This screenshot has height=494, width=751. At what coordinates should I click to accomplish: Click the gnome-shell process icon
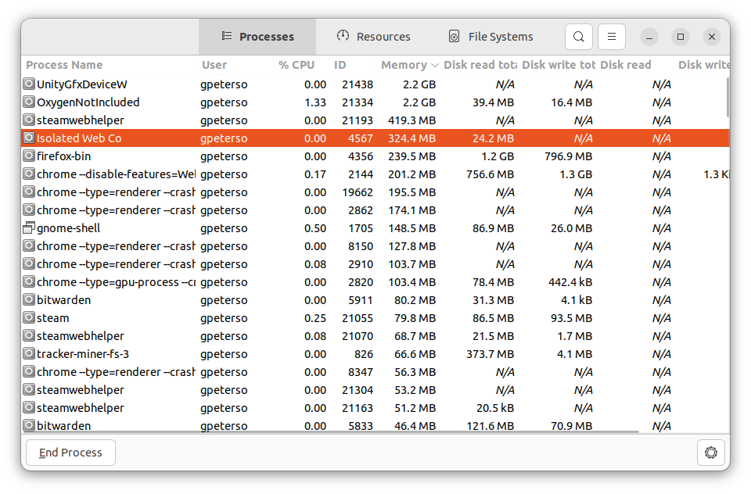[29, 228]
